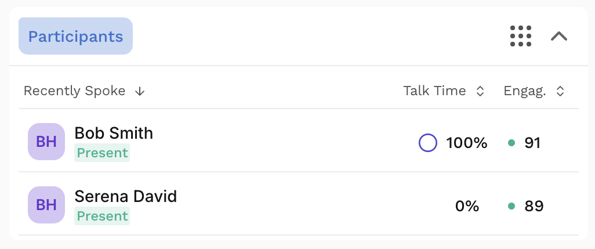Click Bob Smith's green engagement dot

tap(511, 143)
